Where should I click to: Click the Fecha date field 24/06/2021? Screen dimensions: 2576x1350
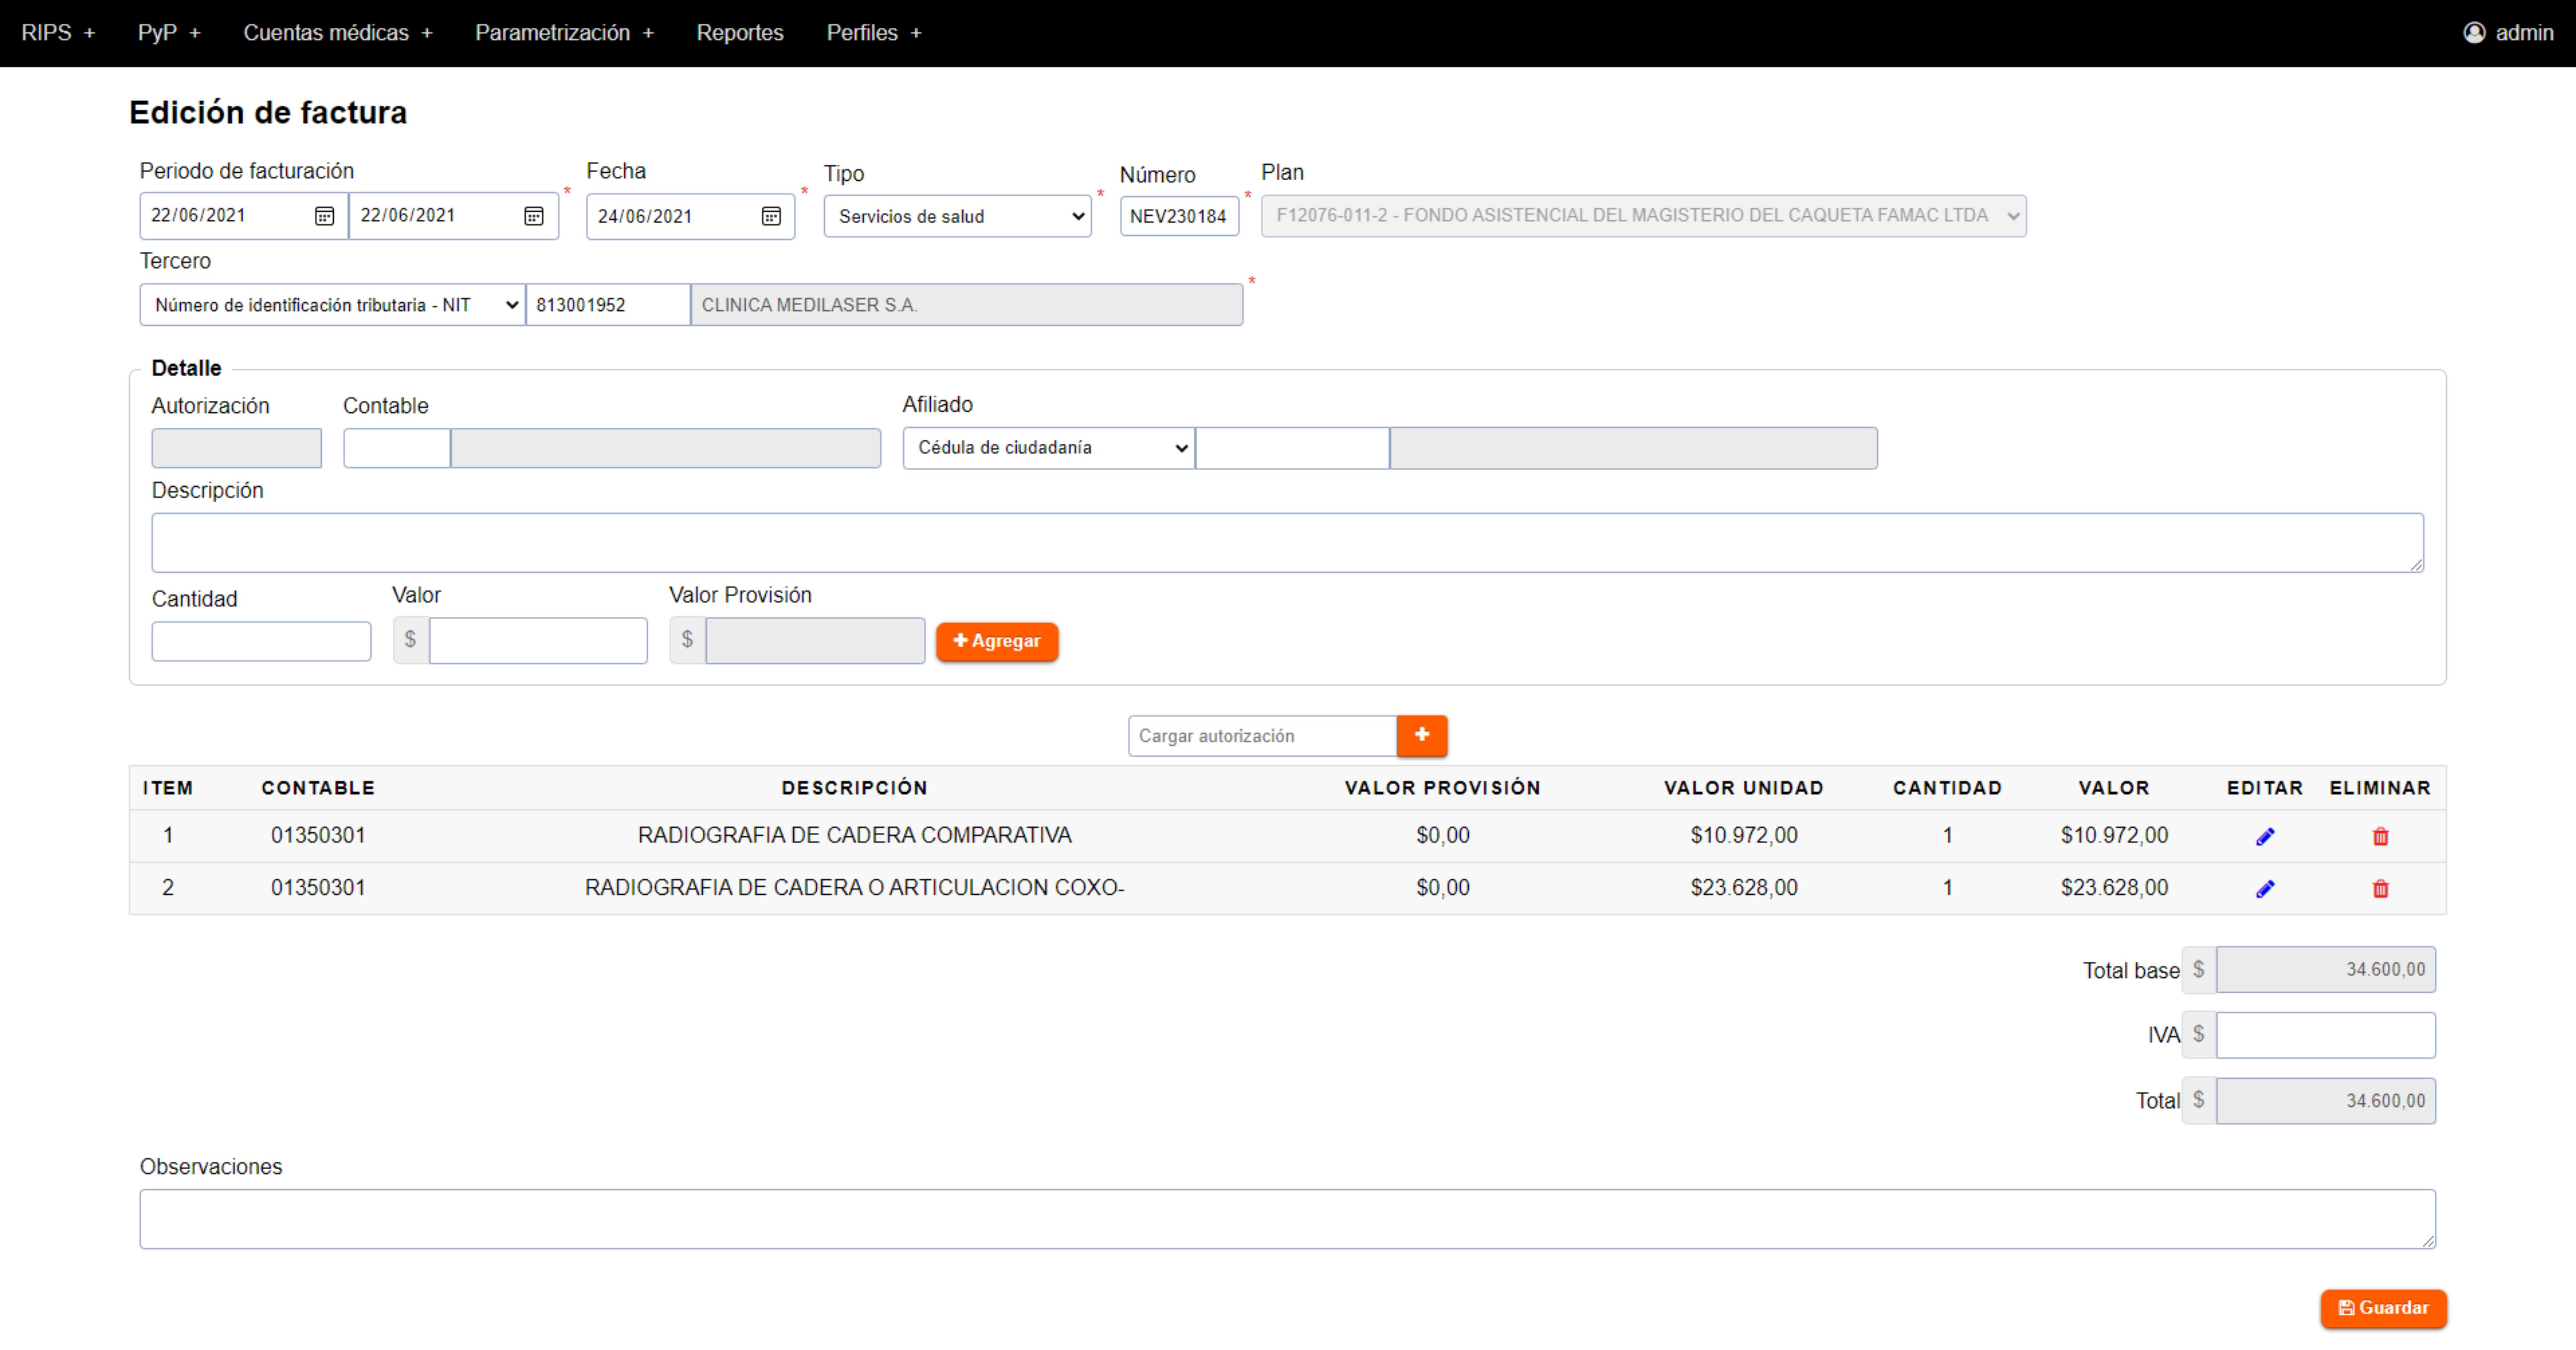point(690,216)
